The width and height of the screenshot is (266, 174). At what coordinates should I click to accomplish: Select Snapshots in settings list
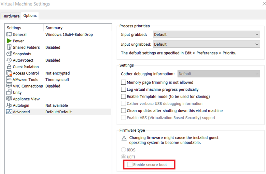tap(58, 54)
